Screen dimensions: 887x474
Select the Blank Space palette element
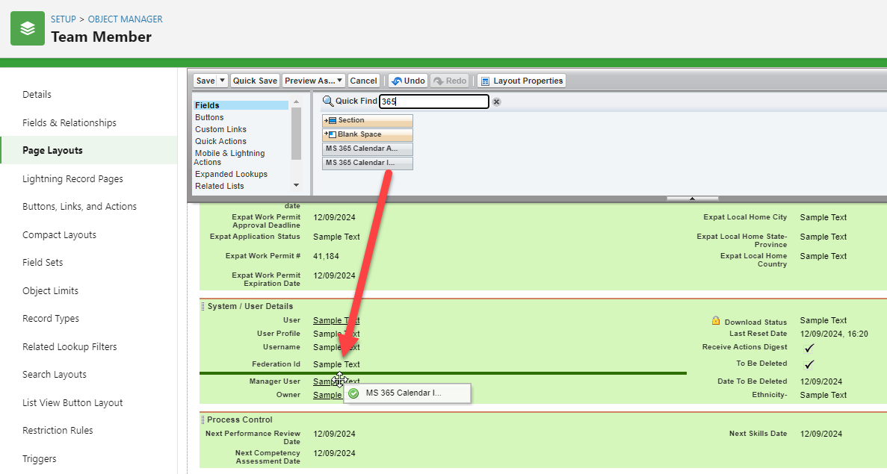click(367, 134)
